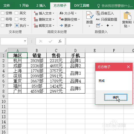Switch to the DIY工具箱 tab

(x=82, y=6)
